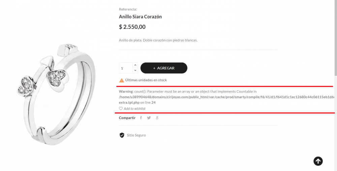Click the Últimas unidades en stock text
Image resolution: width=337 pixels, height=171 pixels.
pyautogui.click(x=146, y=80)
